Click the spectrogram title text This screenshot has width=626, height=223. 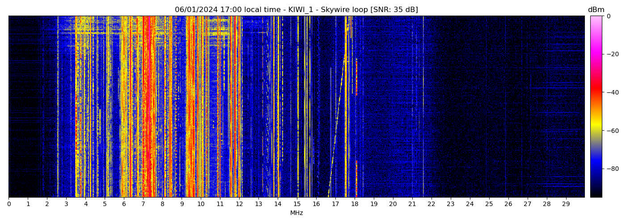296,10
